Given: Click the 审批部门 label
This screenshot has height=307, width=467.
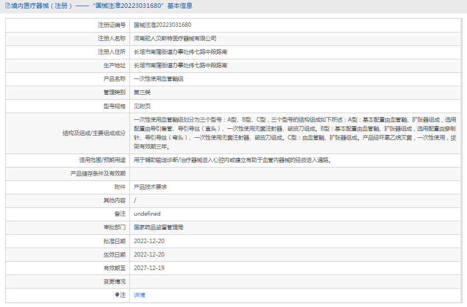Looking at the screenshot, I should click(114, 227).
